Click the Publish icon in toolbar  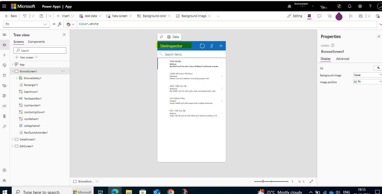[x=378, y=16]
